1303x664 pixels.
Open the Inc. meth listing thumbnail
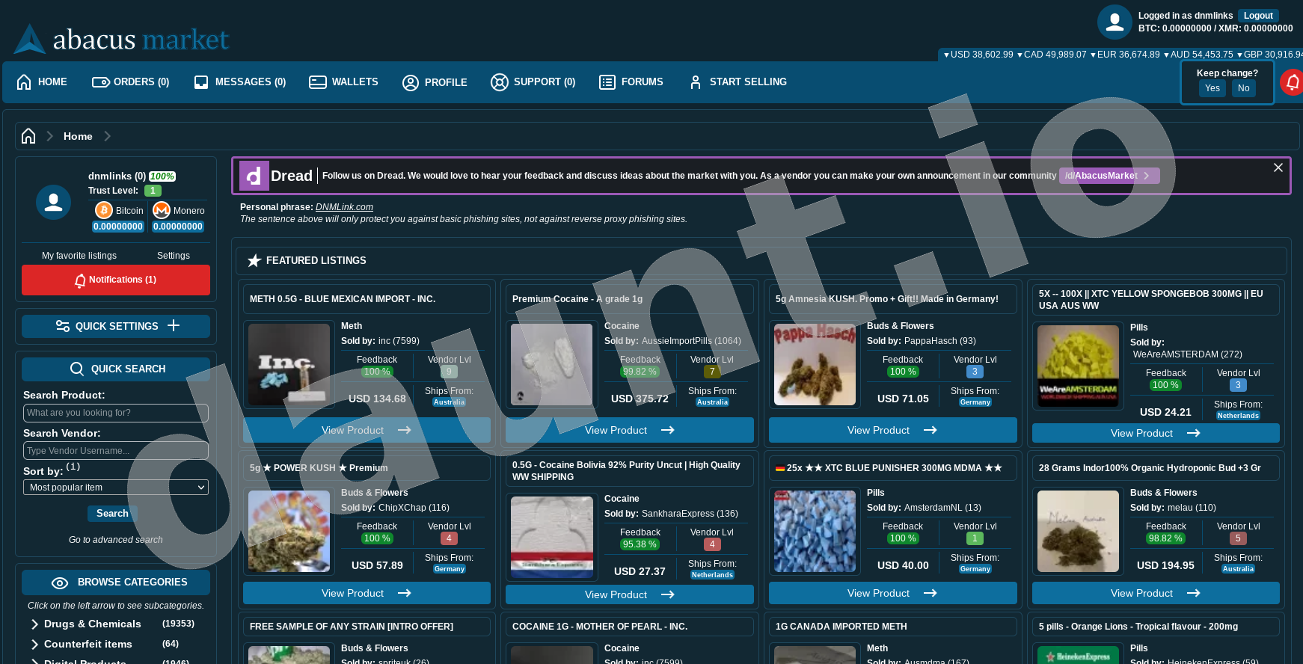click(x=289, y=364)
